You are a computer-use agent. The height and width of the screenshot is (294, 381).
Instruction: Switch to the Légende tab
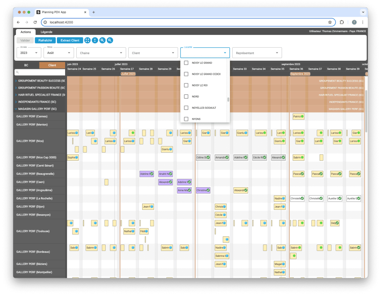(47, 32)
